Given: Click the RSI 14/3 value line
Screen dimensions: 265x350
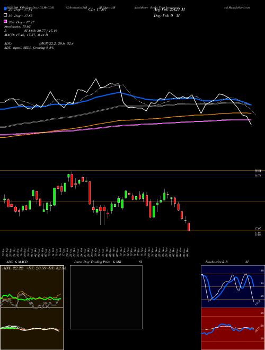Looking at the screenshot, I should point(31,31).
